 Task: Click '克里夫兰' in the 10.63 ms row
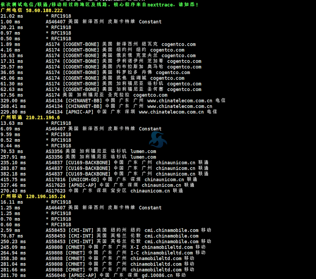coord(147,56)
